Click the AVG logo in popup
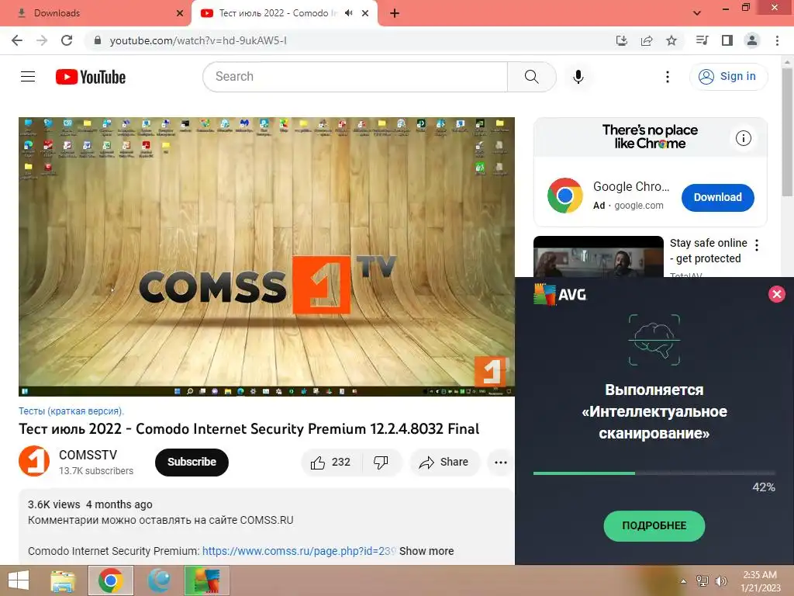Viewport: 794px width, 596px height. 560,294
